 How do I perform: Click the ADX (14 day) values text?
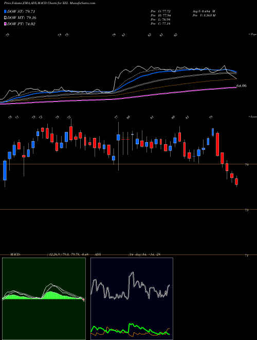(x=144, y=254)
